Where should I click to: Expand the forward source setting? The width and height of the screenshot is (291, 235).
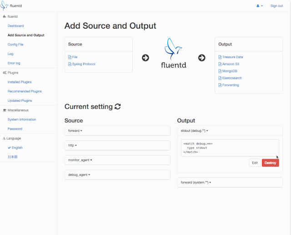75,130
